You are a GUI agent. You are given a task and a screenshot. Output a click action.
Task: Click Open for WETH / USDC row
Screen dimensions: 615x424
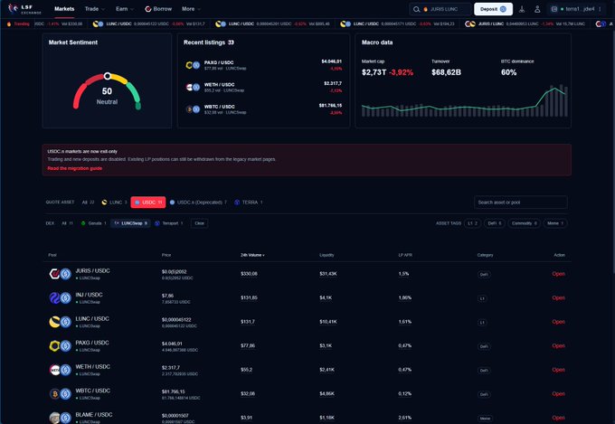558,370
